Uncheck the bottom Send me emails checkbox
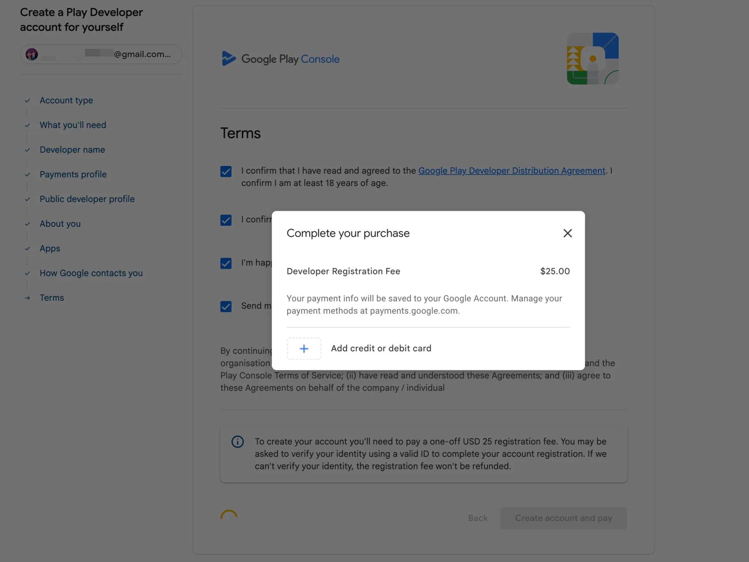Screen dimensions: 749x562 pyautogui.click(x=226, y=307)
